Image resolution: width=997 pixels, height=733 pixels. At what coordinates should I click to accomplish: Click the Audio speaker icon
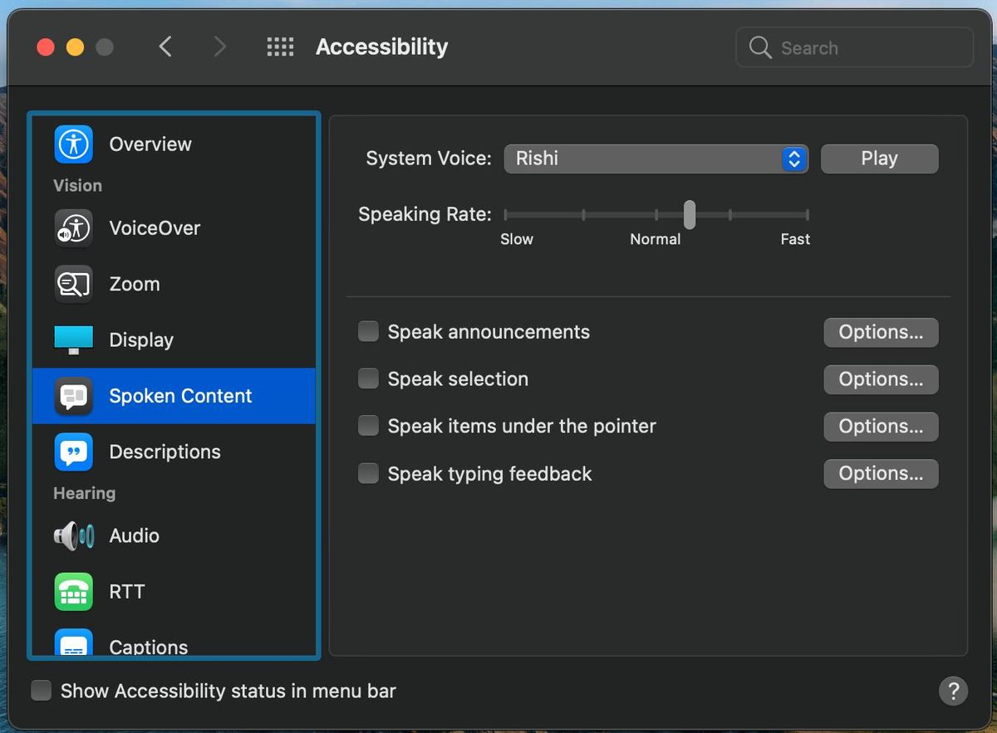tap(73, 535)
